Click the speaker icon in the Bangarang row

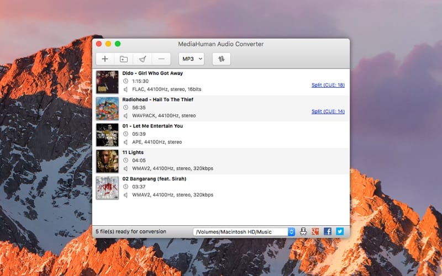(x=125, y=195)
